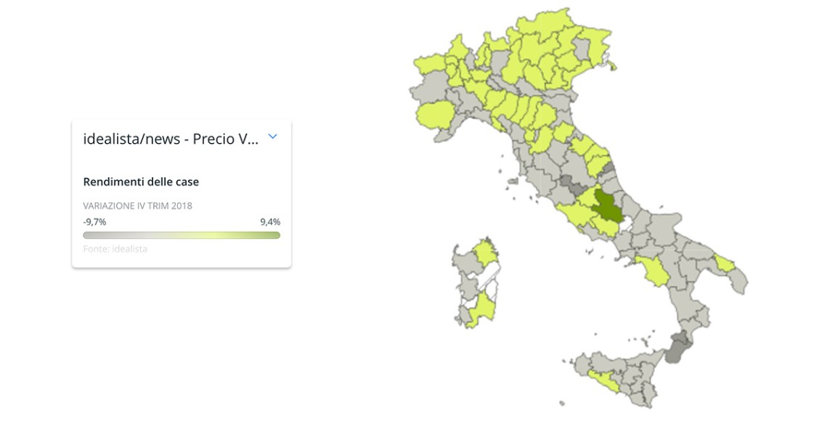This screenshot has width=819, height=429.
Task: Select the dark green province in Abruzzo
Action: click(x=606, y=205)
